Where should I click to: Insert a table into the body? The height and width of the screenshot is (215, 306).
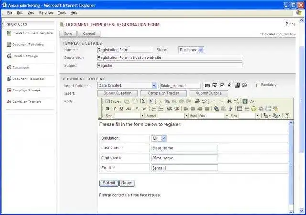(x=240, y=109)
